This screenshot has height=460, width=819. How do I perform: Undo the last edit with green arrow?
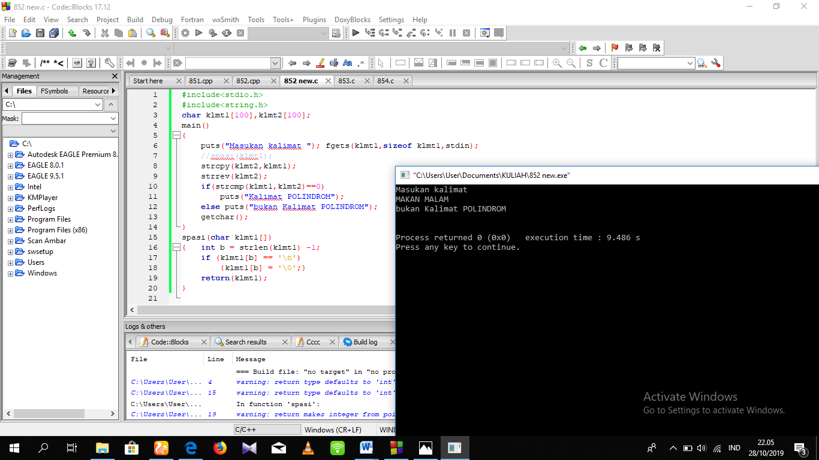point(72,33)
